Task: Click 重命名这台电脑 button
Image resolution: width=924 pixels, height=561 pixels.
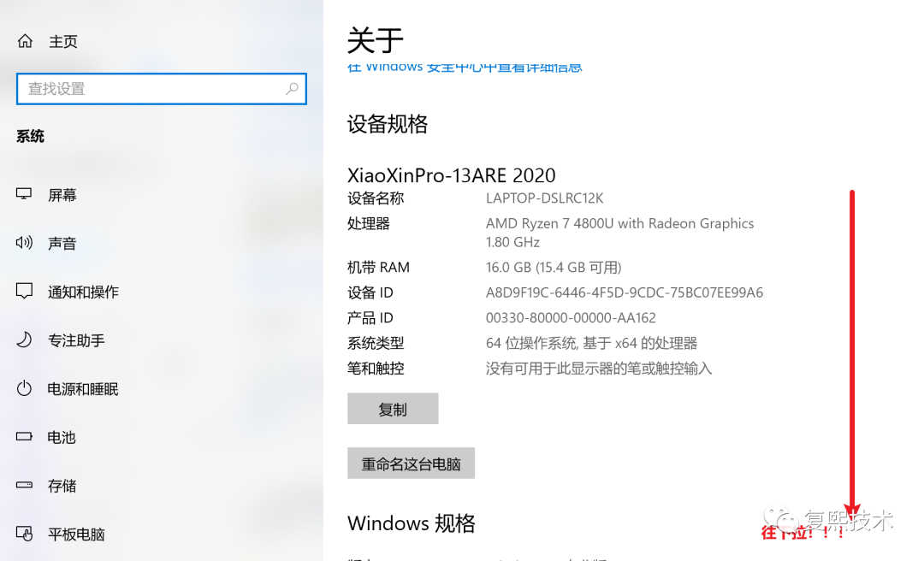Action: [411, 464]
